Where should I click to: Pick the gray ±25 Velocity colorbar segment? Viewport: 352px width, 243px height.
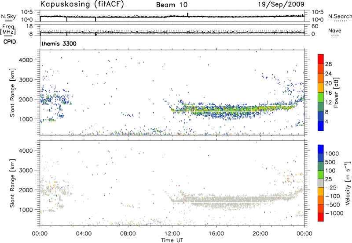coord(321,183)
